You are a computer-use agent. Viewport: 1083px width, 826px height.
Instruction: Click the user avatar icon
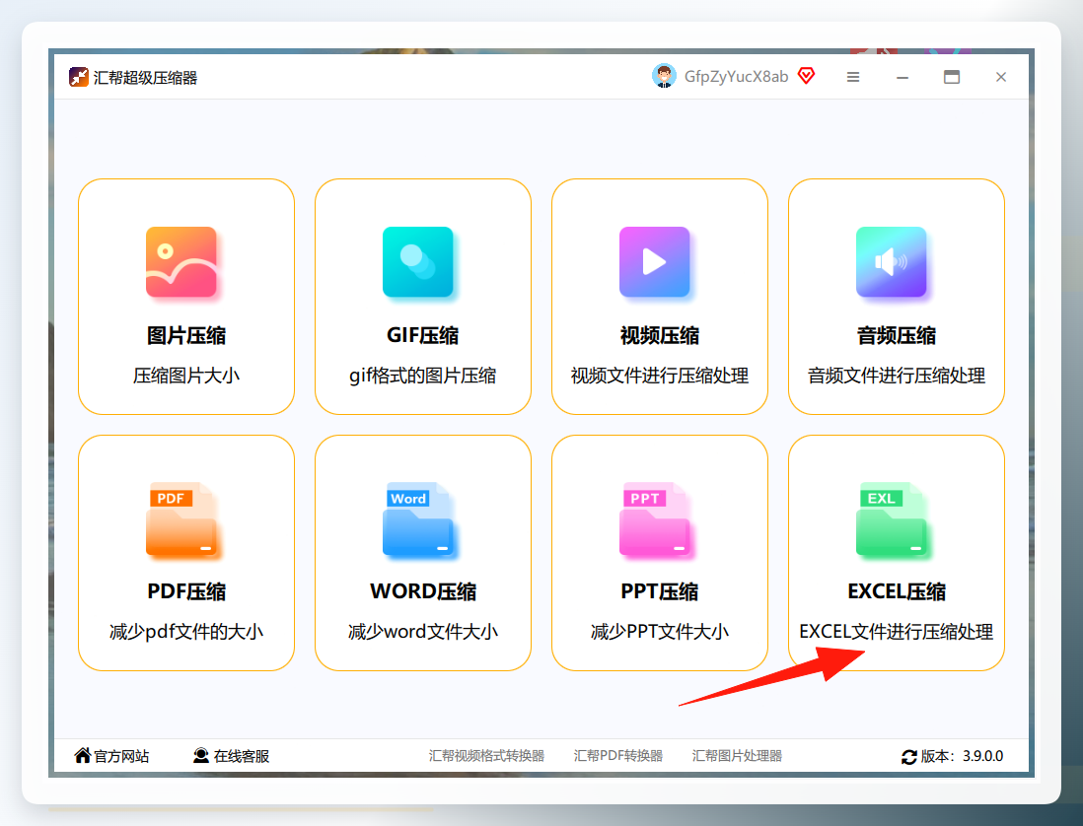(x=664, y=76)
